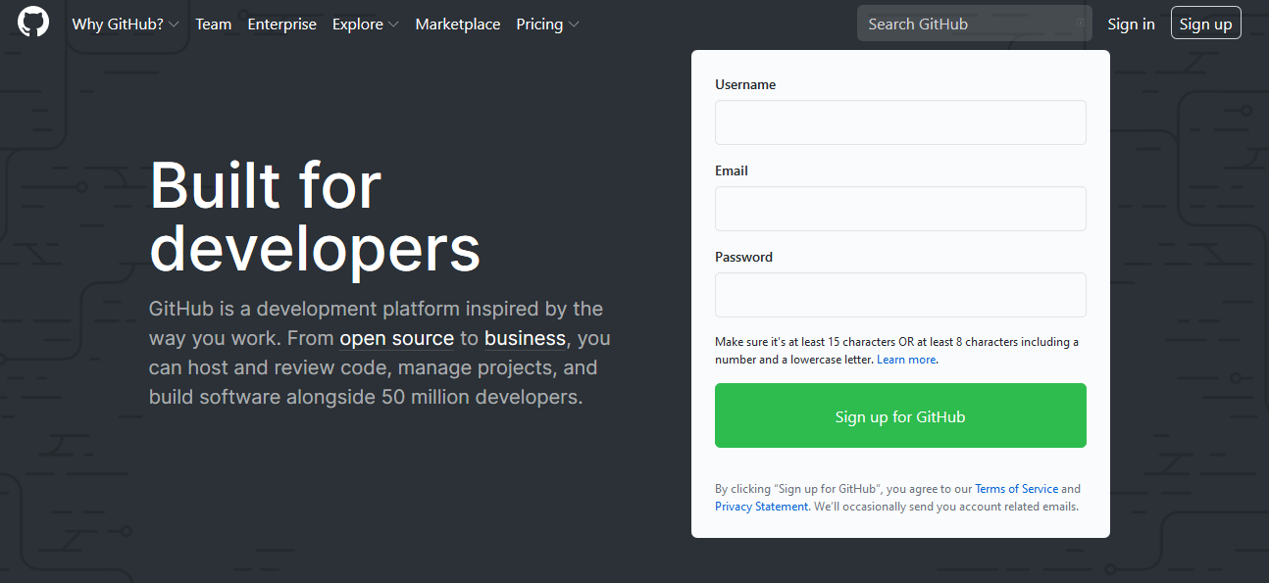This screenshot has height=583, width=1269.
Task: Click the Learn more password link
Action: [x=905, y=359]
